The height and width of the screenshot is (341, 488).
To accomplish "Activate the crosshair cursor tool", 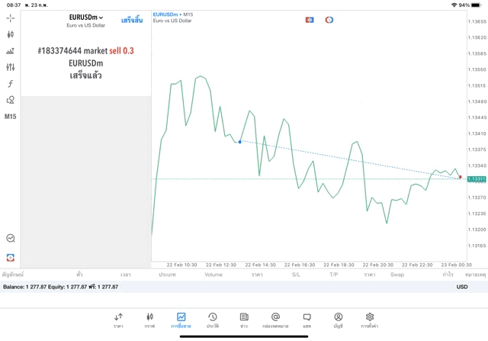I will (10, 18).
